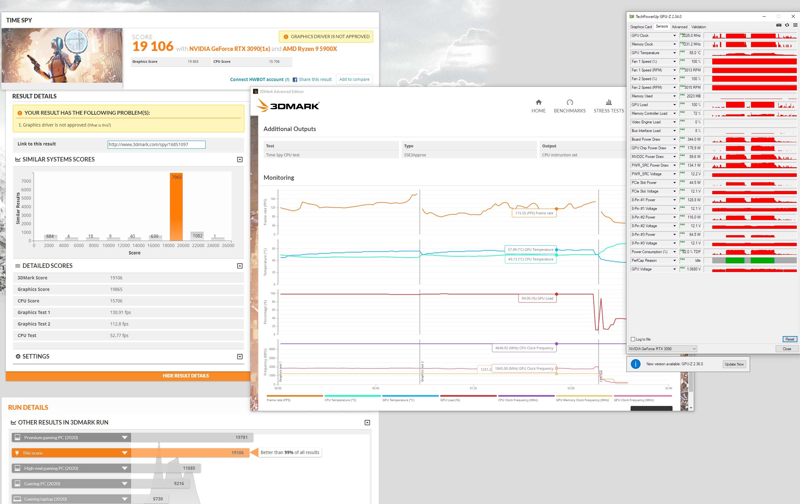The width and height of the screenshot is (800, 504).
Task: Click the monitor icon on Gaming PC (2020) row
Action: (x=18, y=483)
